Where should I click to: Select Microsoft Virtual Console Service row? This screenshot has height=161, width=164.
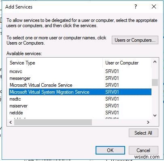[80, 85]
